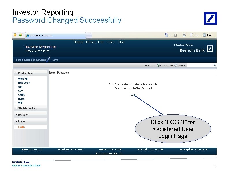Open RMBS product type
This screenshot has height=172, width=229.
(x=21, y=99)
